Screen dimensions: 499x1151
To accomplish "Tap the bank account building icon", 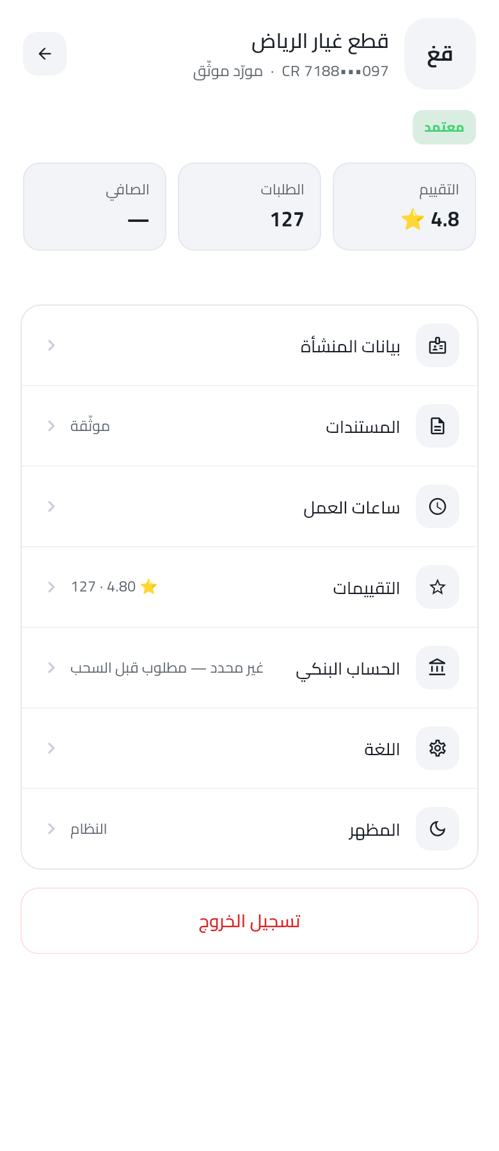I will tap(438, 668).
